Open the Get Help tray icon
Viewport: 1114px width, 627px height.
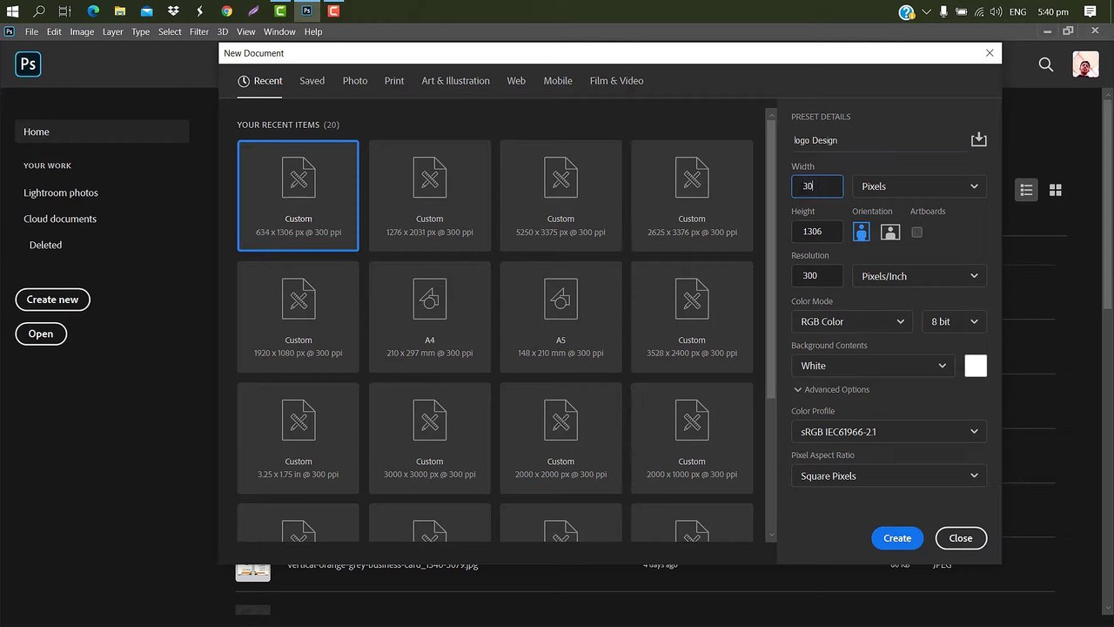[906, 12]
